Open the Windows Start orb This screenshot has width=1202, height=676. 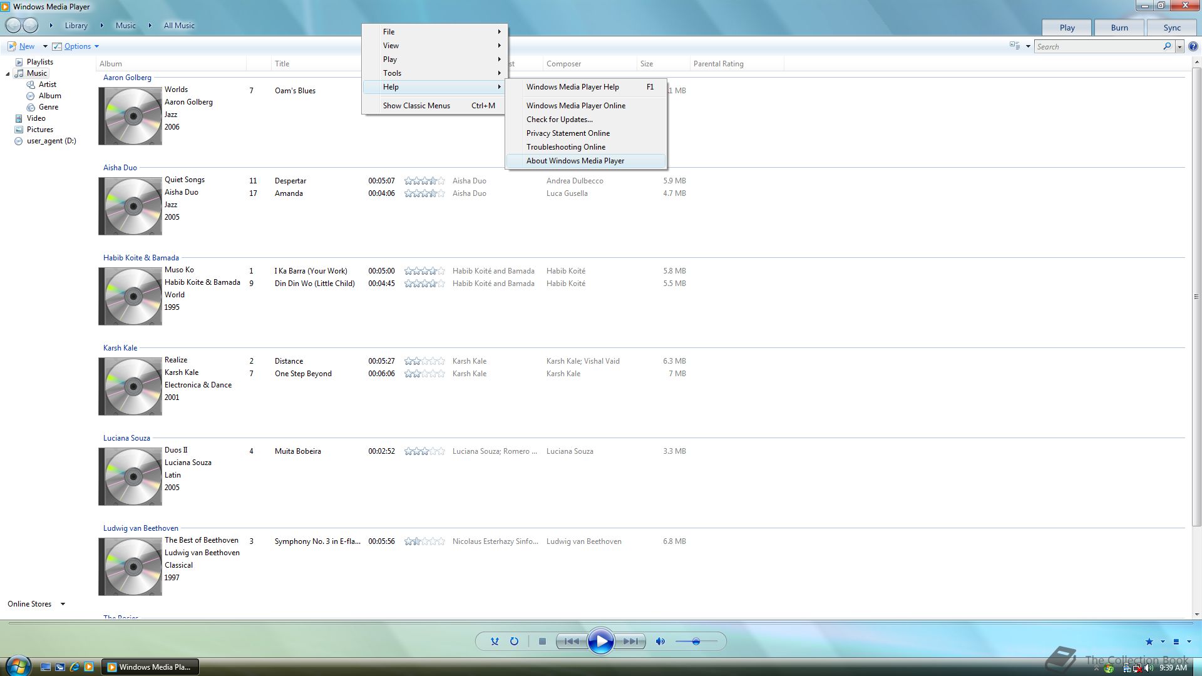click(x=18, y=666)
